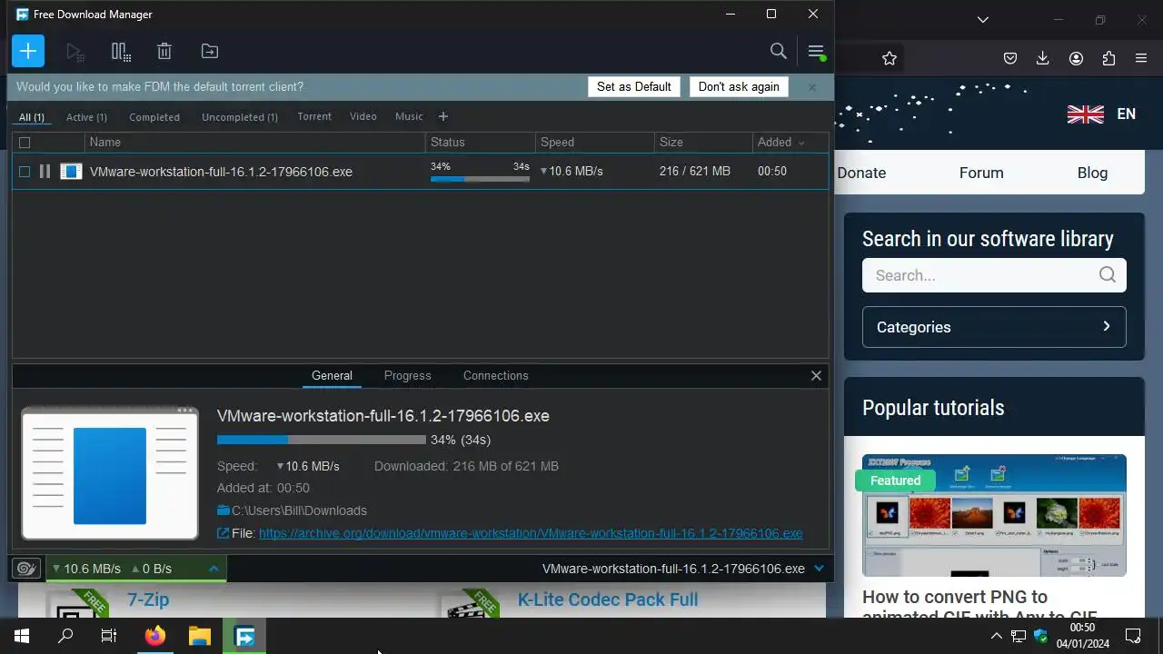The width and height of the screenshot is (1163, 654).
Task: Open the archive.org download URL link
Action: click(531, 533)
